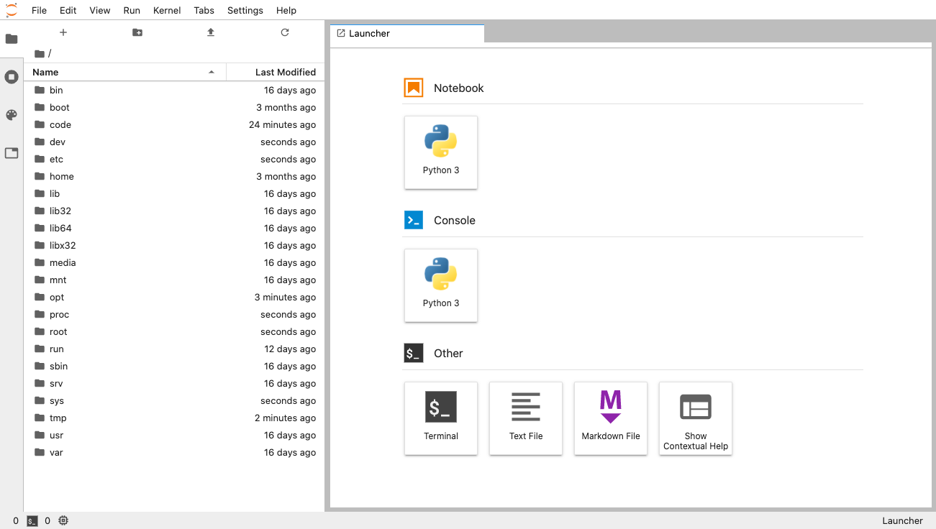Image resolution: width=936 pixels, height=529 pixels.
Task: Upload files using the upload icon
Action: (210, 32)
